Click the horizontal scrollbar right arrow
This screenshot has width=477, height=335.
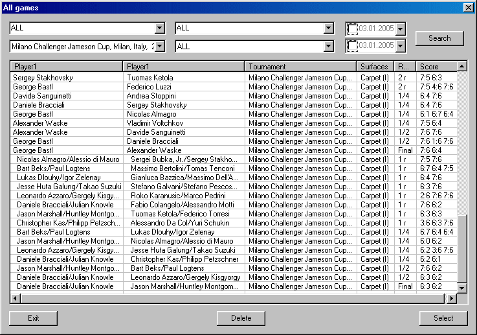click(x=452, y=299)
